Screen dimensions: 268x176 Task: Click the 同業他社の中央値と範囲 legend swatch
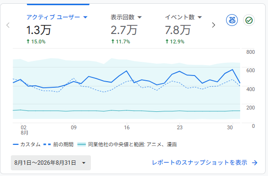81,144
